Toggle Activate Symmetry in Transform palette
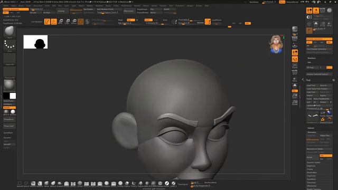The height and width of the screenshot is (190, 338). pyautogui.click(x=319, y=39)
